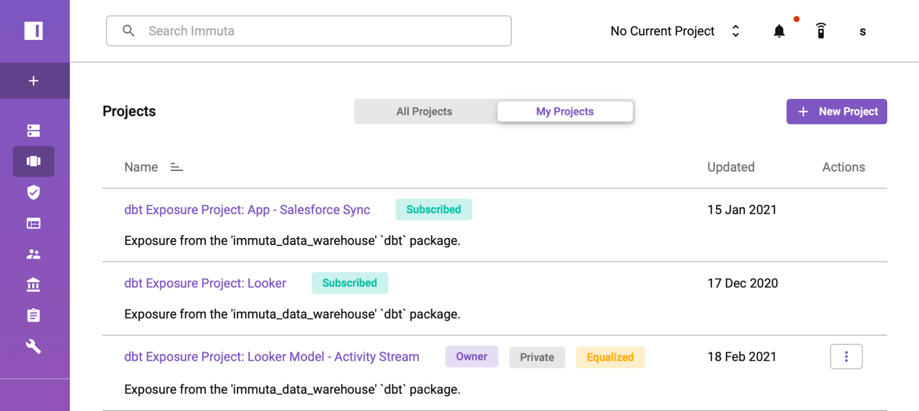Click the magnifier search icon
This screenshot has height=411, width=919.
[129, 31]
